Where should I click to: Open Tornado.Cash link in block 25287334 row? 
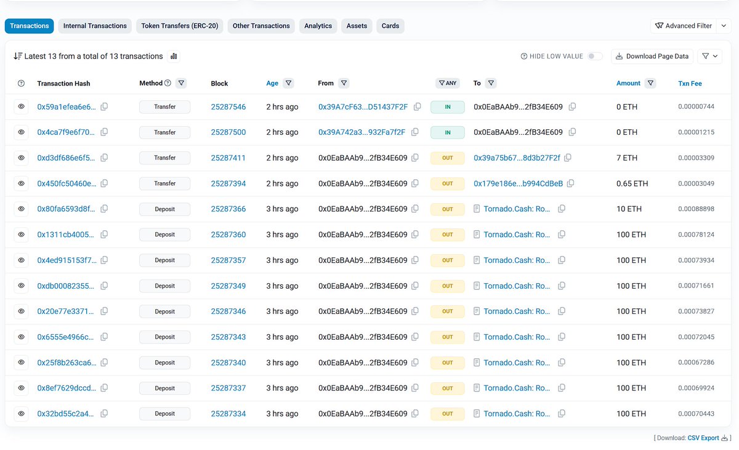[517, 414]
